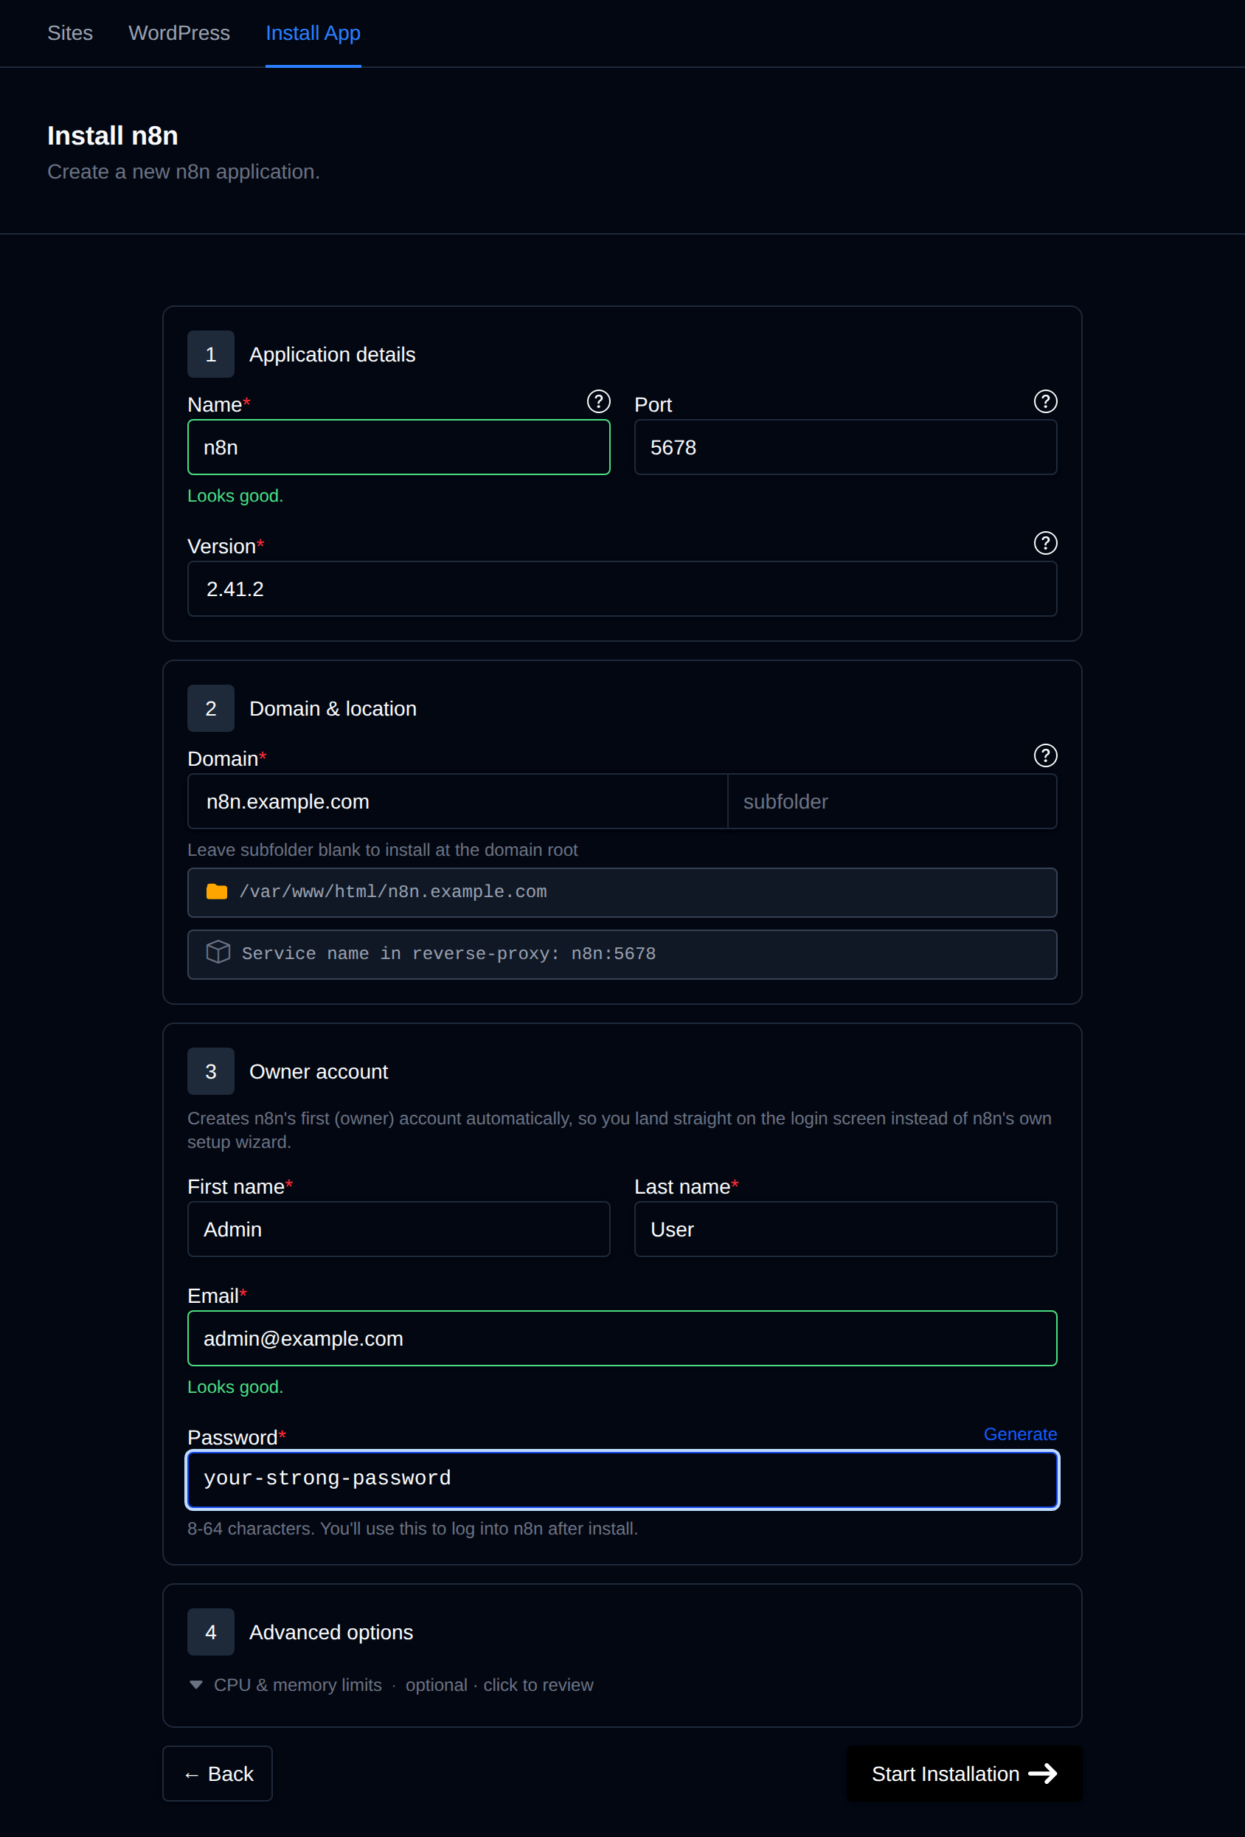
Task: Click the Owner account heading
Action: point(319,1072)
